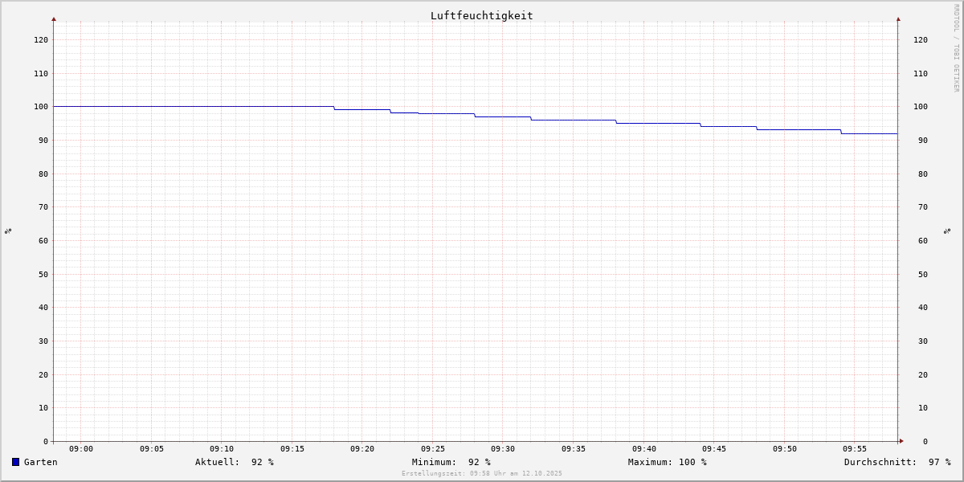Click the 09:20 time axis label
This screenshot has width=964, height=482.
coord(362,449)
